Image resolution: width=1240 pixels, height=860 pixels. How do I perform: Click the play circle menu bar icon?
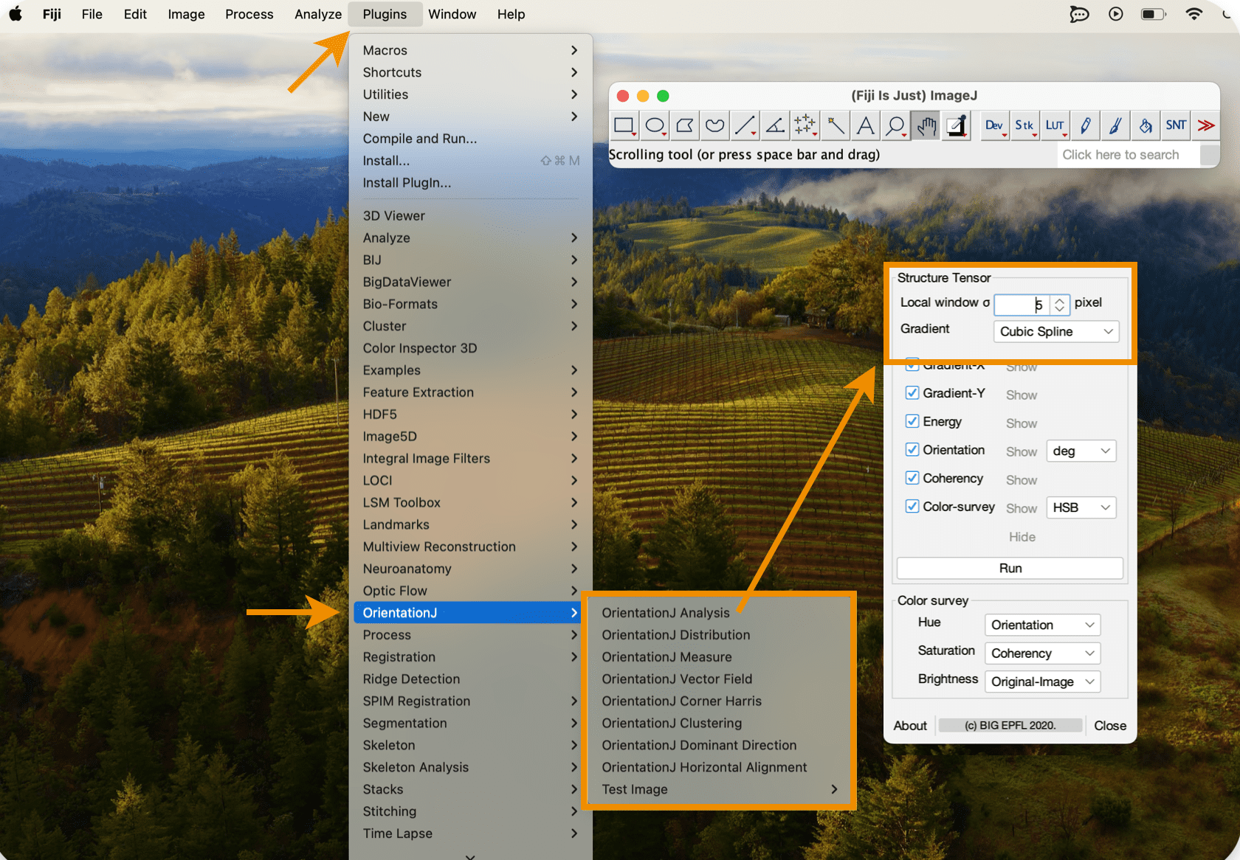(x=1116, y=14)
